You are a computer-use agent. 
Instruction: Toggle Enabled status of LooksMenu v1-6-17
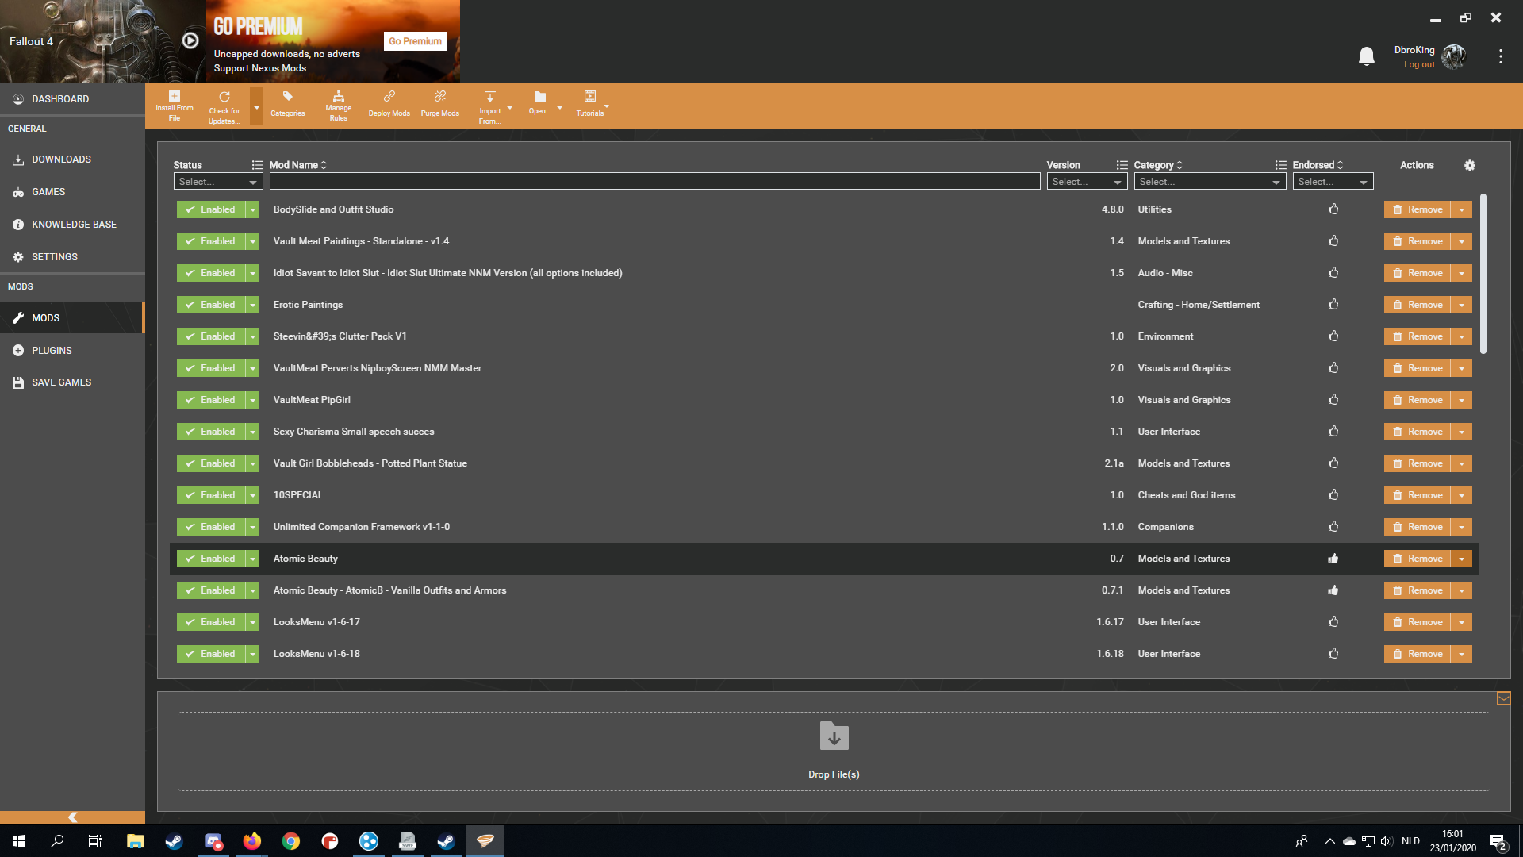211,622
